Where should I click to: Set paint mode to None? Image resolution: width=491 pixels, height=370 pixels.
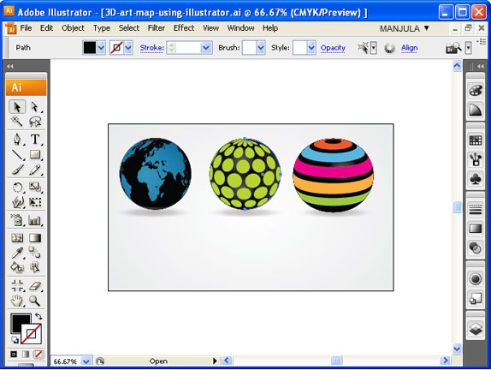(38, 355)
